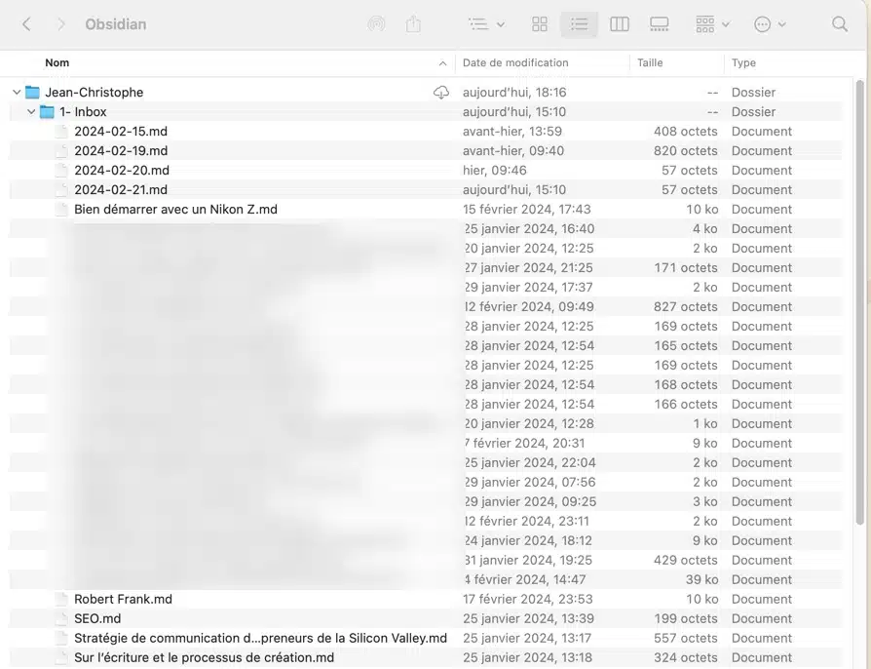Image resolution: width=871 pixels, height=669 pixels.
Task: Switch to icon grid view
Action: click(x=540, y=24)
